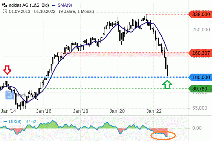Click the DIX(9) -37,62 indicator label

pyautogui.click(x=23, y=121)
